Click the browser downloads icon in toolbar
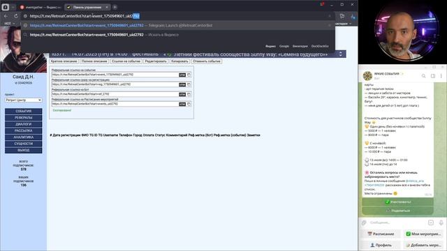This screenshot has height=251, width=447. coord(353,17)
